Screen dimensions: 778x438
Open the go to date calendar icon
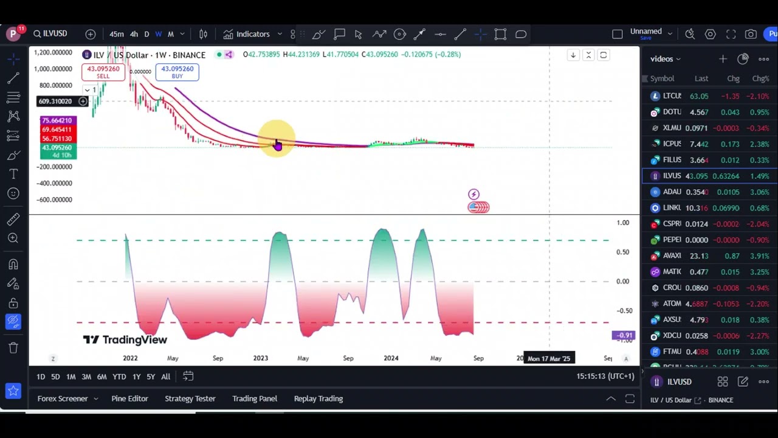188,377
